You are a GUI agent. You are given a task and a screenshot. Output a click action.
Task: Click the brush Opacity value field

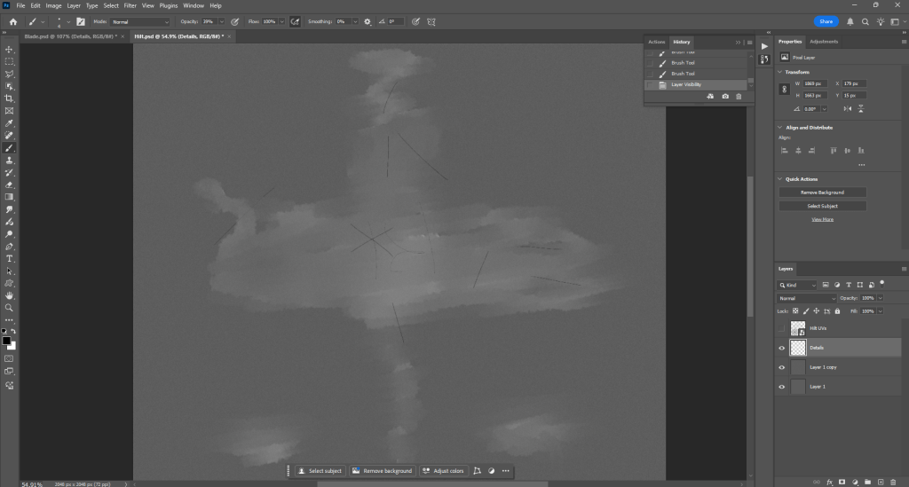pos(209,21)
